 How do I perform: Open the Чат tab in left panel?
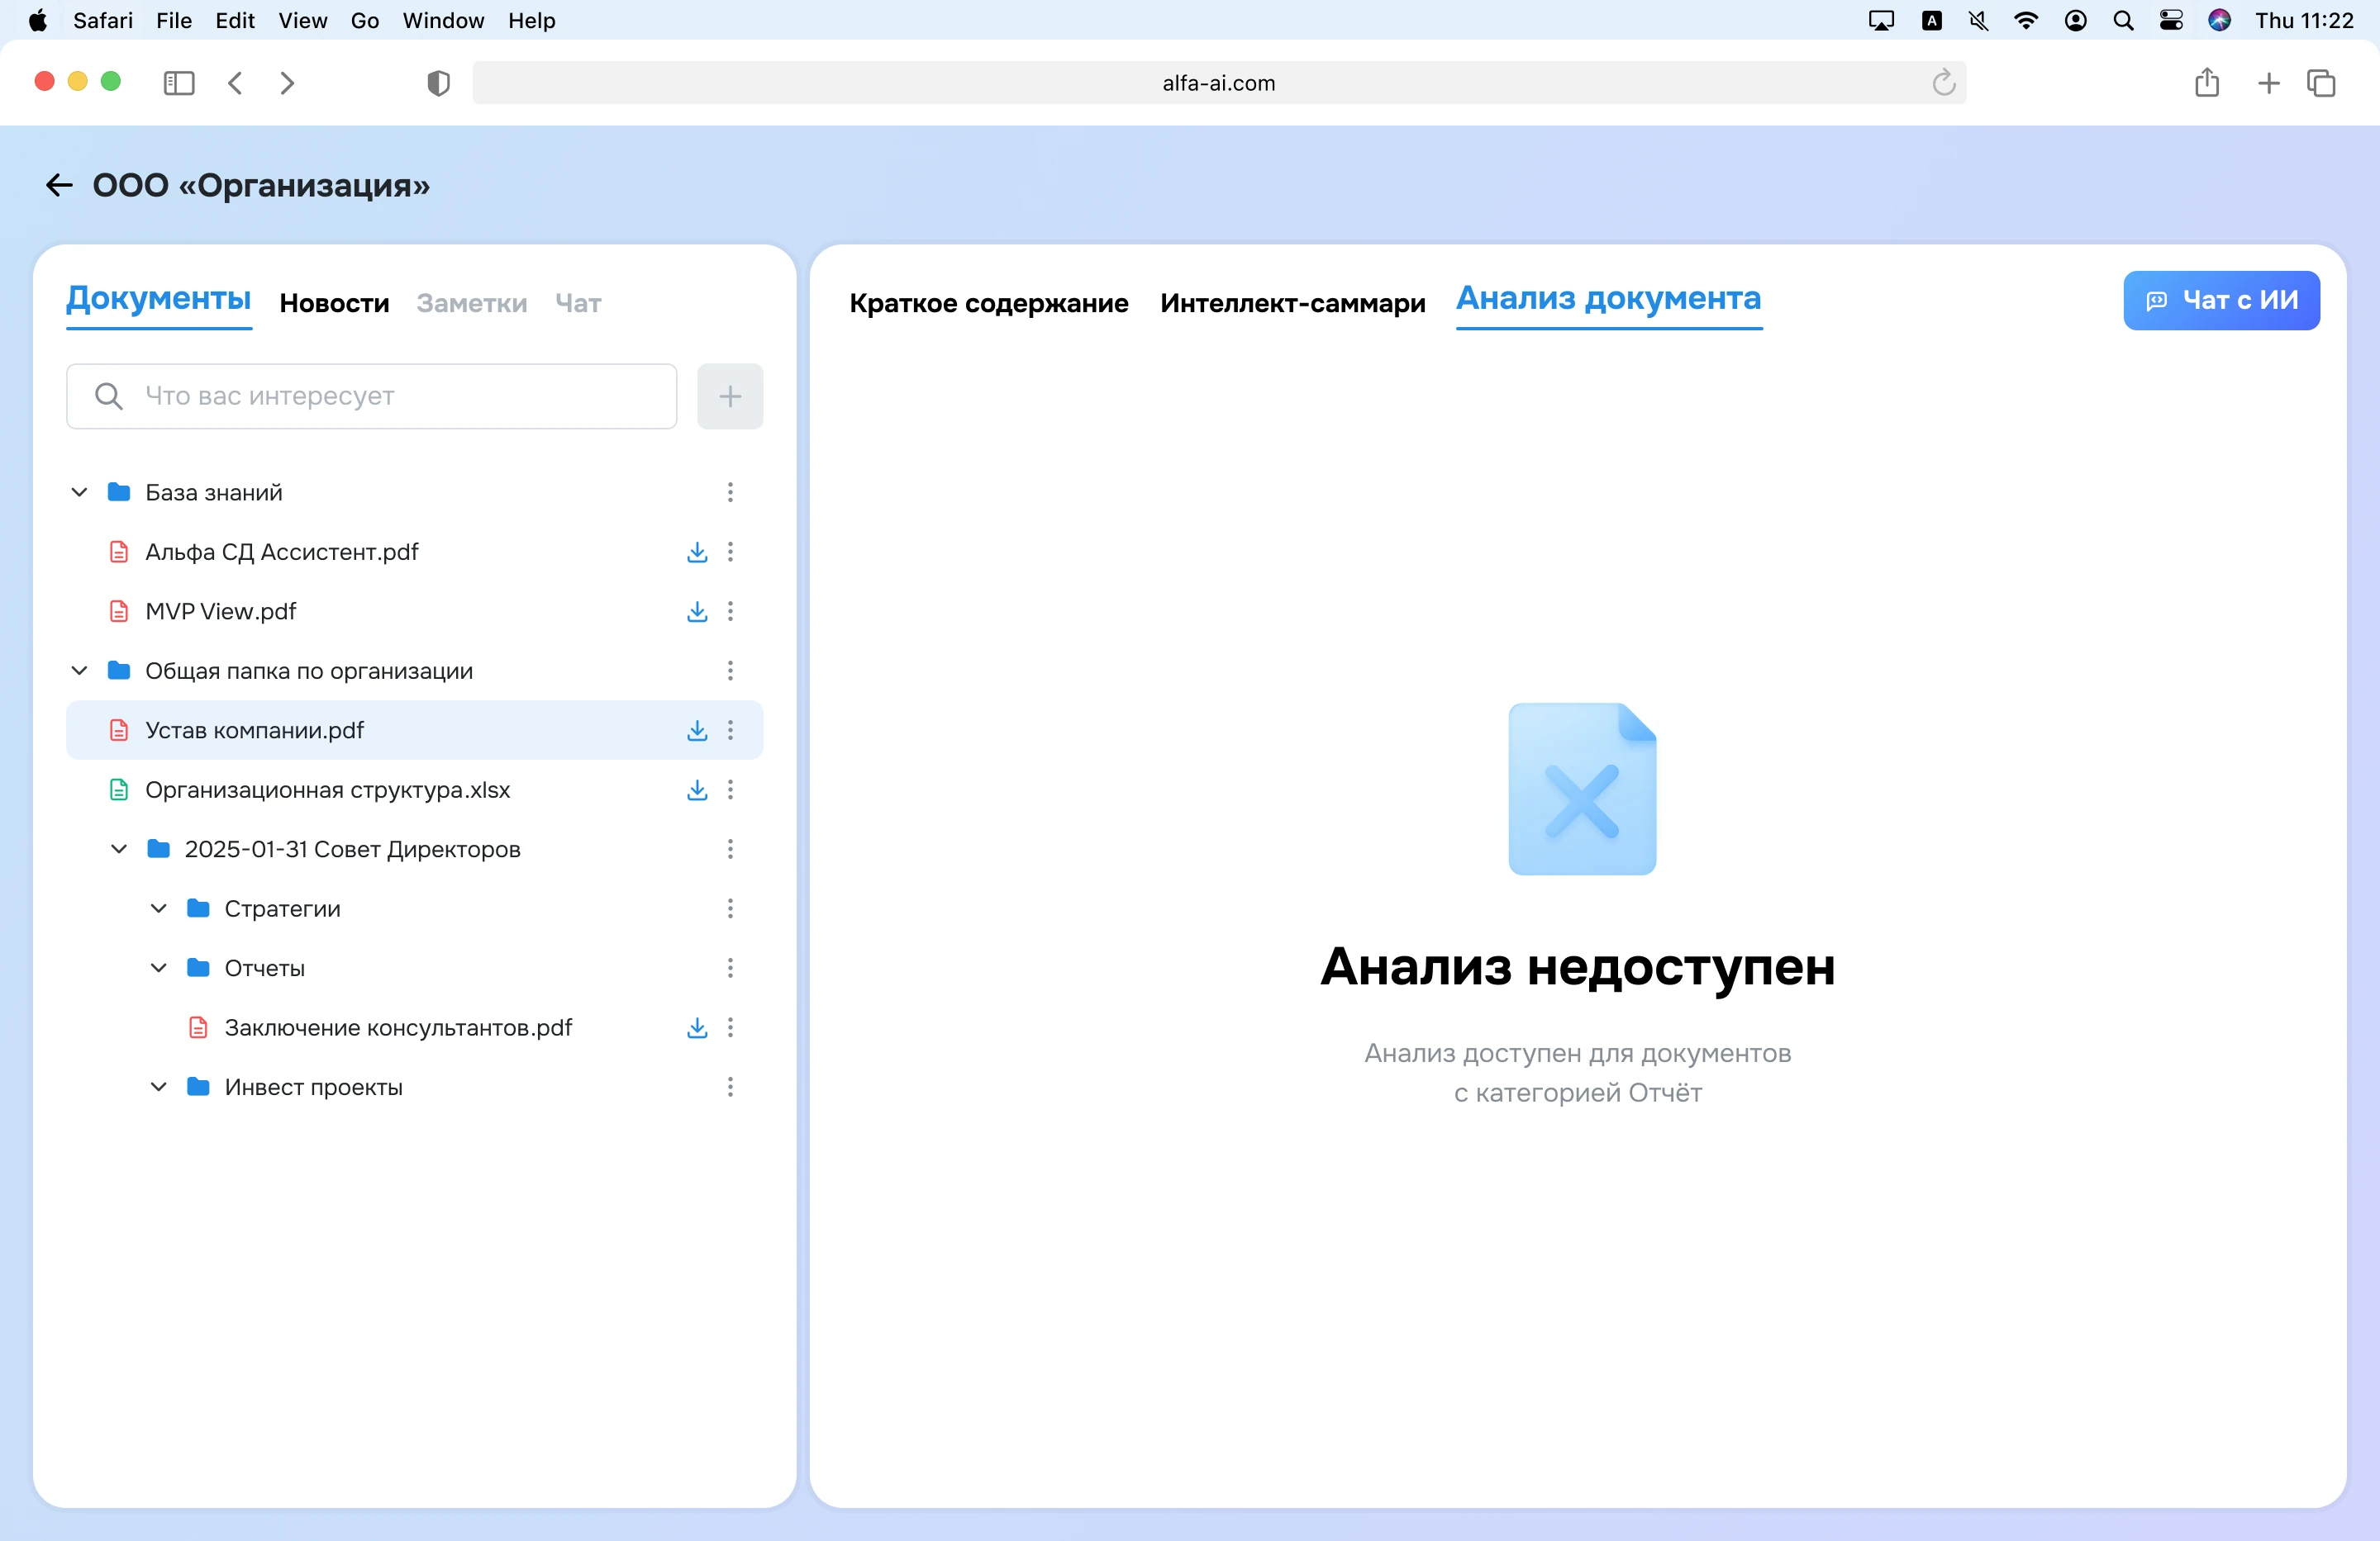pyautogui.click(x=578, y=303)
